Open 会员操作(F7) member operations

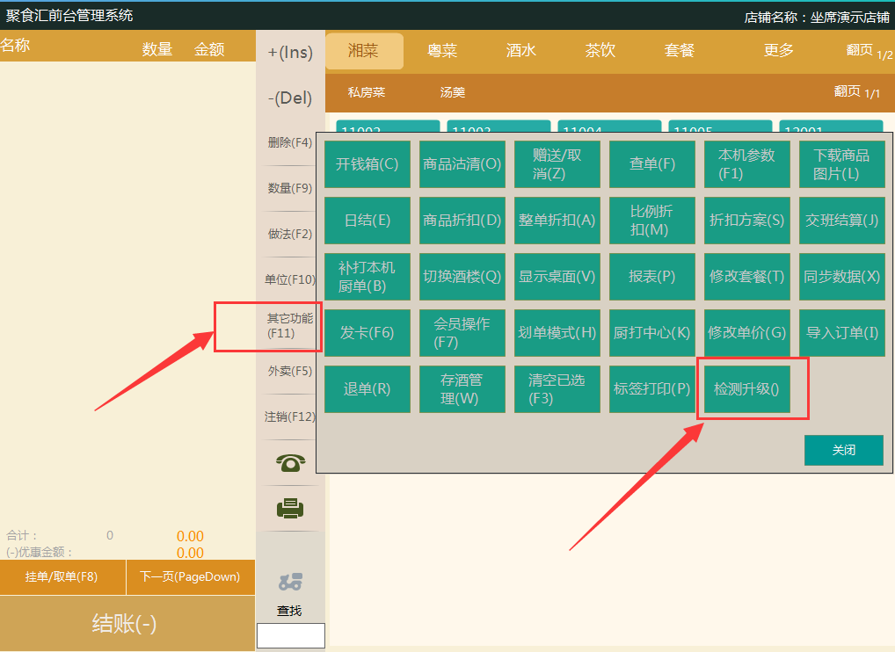(462, 333)
